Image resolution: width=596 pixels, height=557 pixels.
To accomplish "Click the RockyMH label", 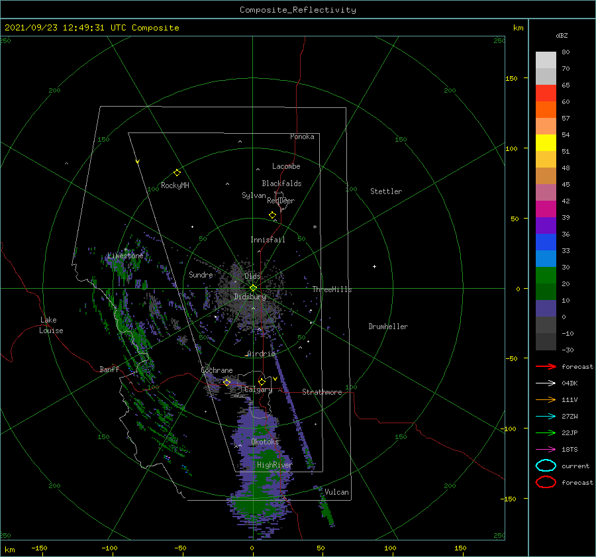I will pyautogui.click(x=175, y=185).
